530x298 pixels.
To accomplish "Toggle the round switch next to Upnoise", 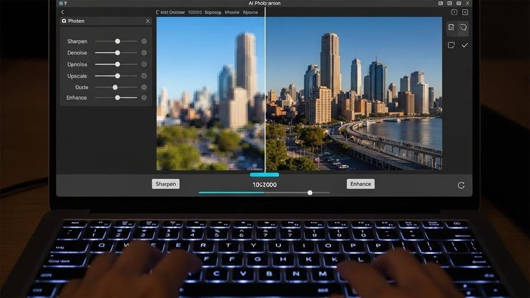I will tap(144, 64).
